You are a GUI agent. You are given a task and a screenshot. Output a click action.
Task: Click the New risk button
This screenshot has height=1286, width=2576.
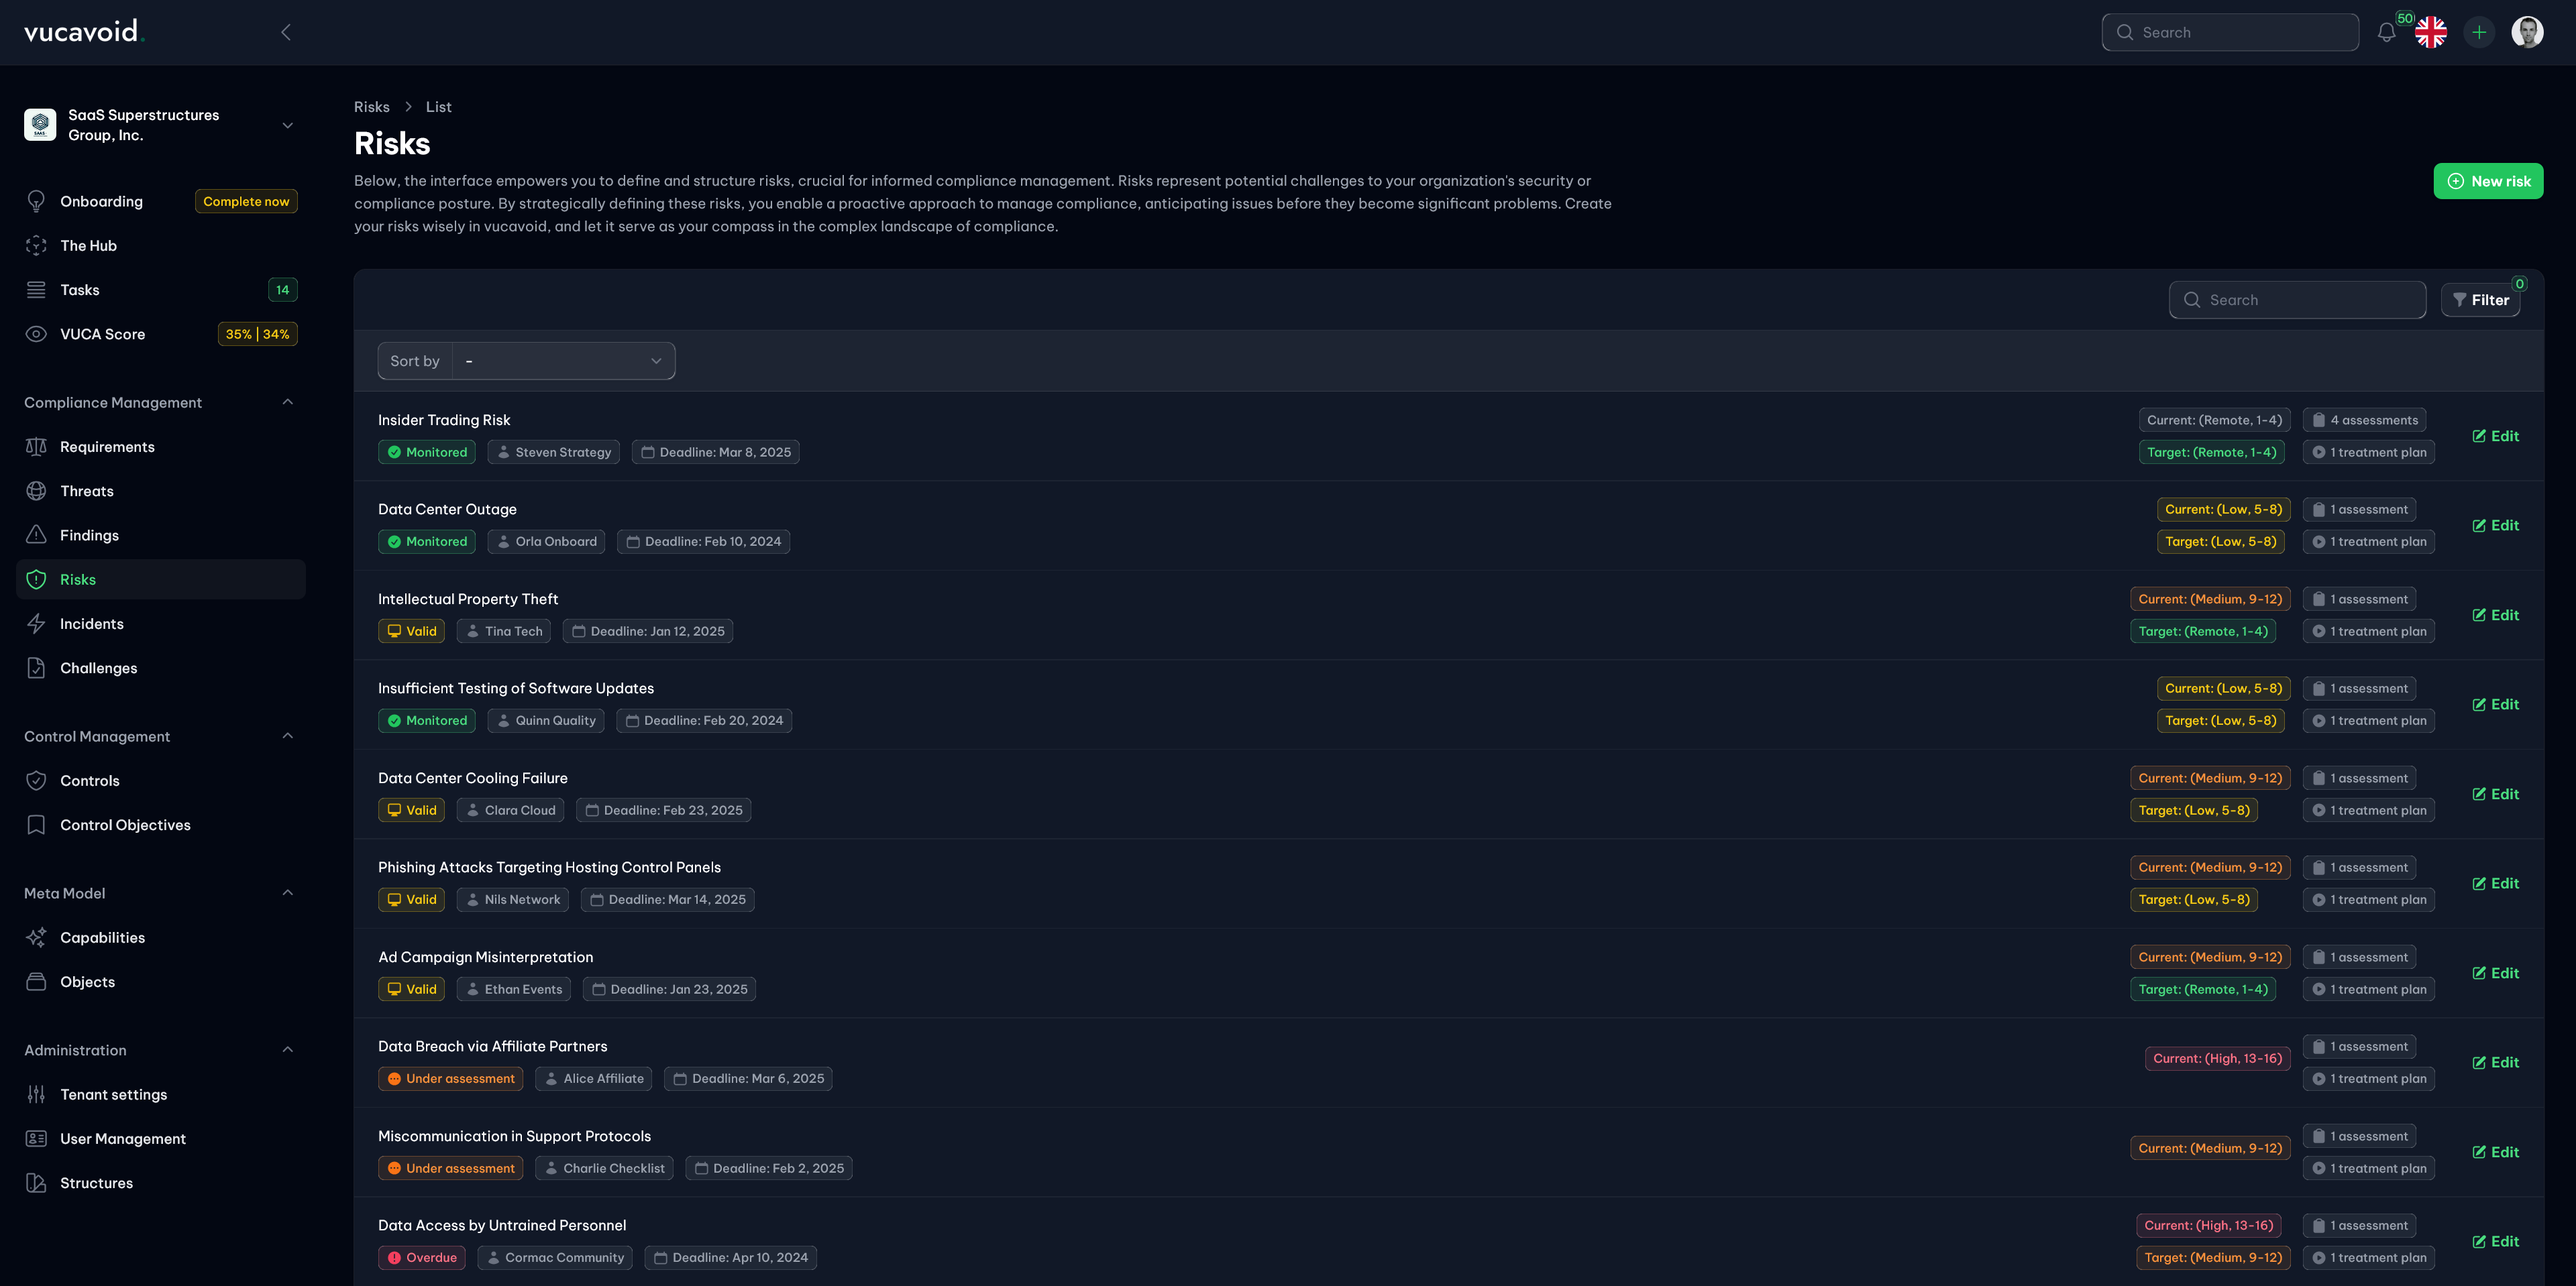tap(2488, 181)
